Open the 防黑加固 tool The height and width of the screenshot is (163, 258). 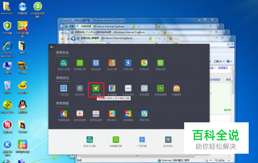tap(128, 65)
